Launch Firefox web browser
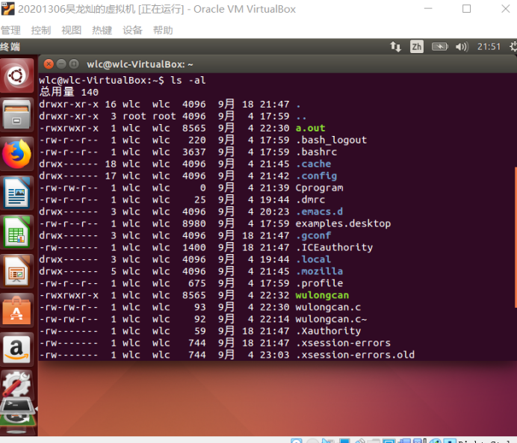This screenshot has width=517, height=443. (17, 154)
